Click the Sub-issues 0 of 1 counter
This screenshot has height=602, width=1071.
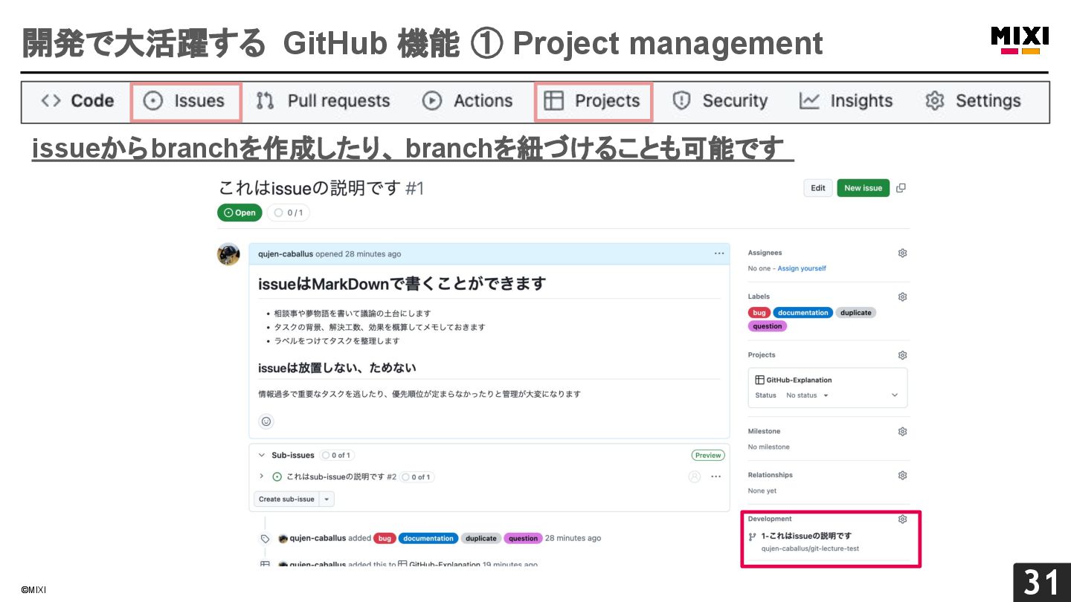[337, 455]
